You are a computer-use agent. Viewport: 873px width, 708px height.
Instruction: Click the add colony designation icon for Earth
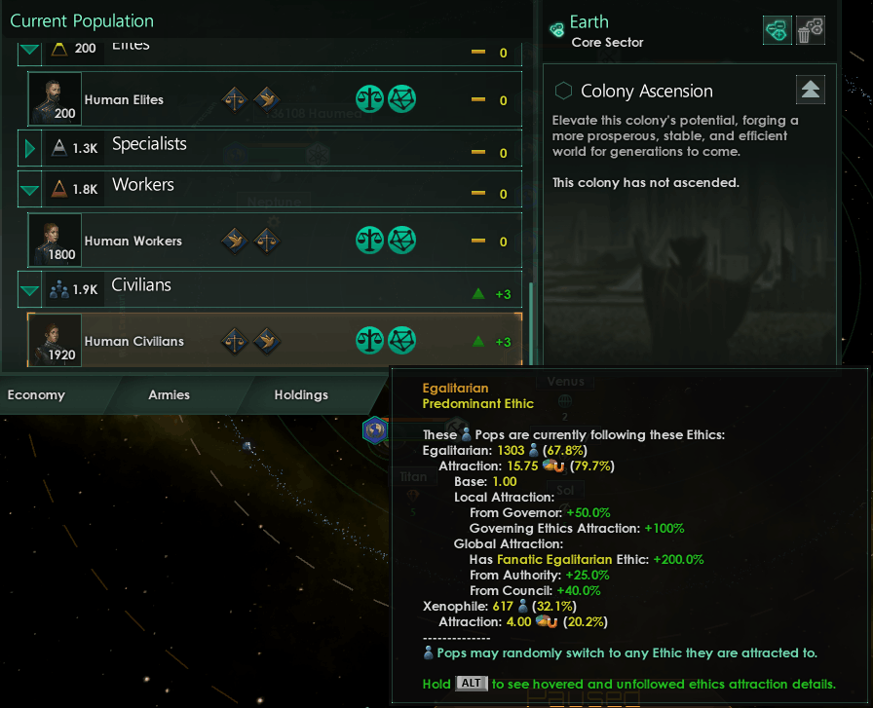778,30
